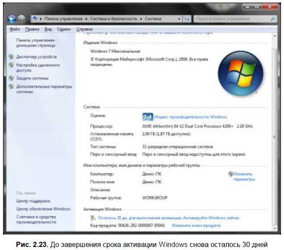The height and width of the screenshot is (250, 284).
Task: Click the vertical scrollbar down arrow
Action: pyautogui.click(x=274, y=228)
